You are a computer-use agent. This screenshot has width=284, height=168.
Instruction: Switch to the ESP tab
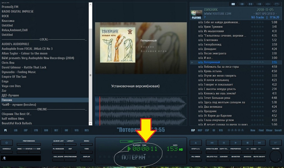[x=207, y=130]
